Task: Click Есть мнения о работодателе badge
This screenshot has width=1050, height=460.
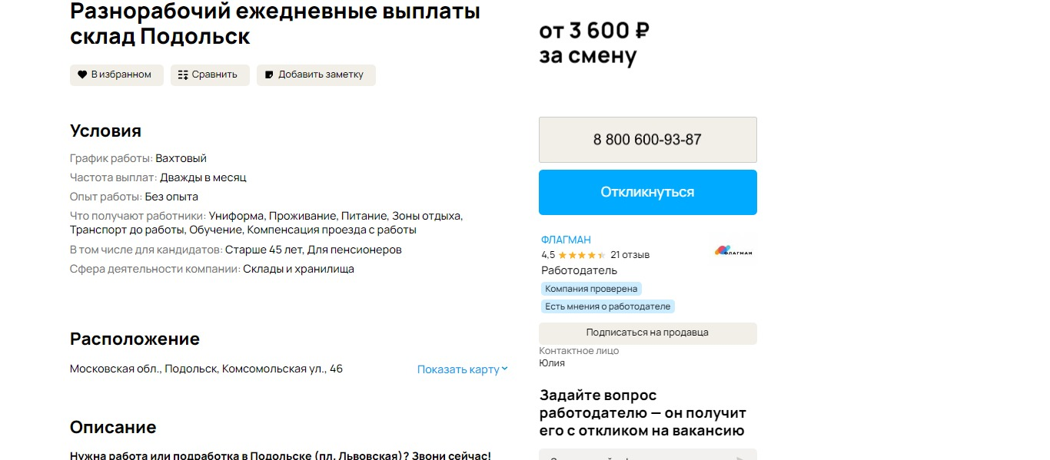Action: click(x=607, y=306)
